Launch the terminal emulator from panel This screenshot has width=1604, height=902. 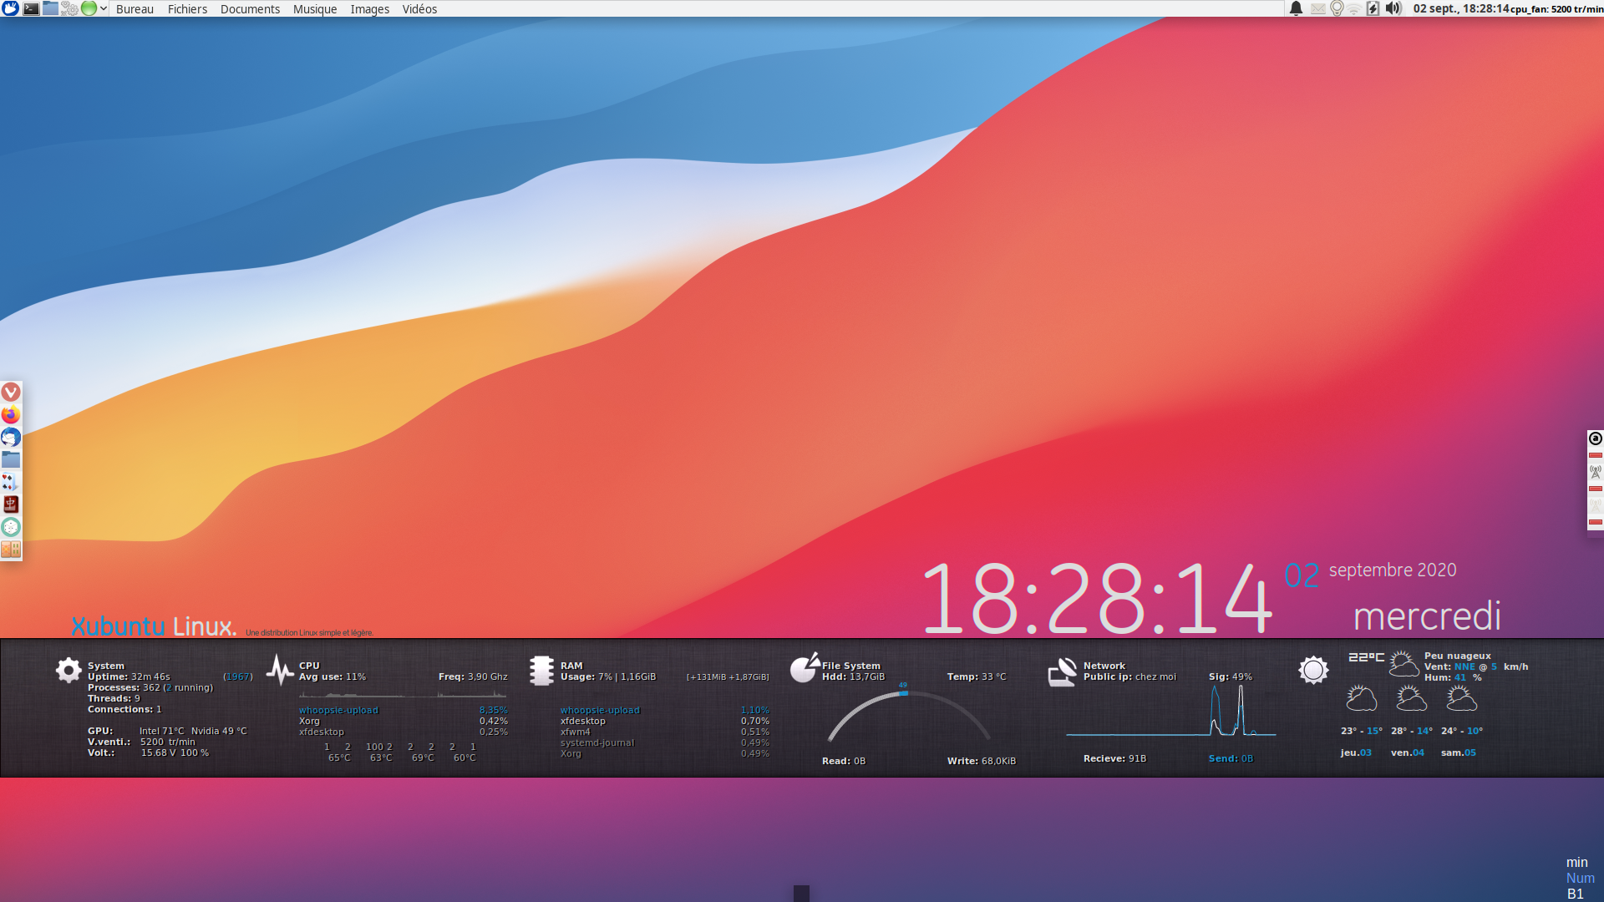pyautogui.click(x=31, y=8)
